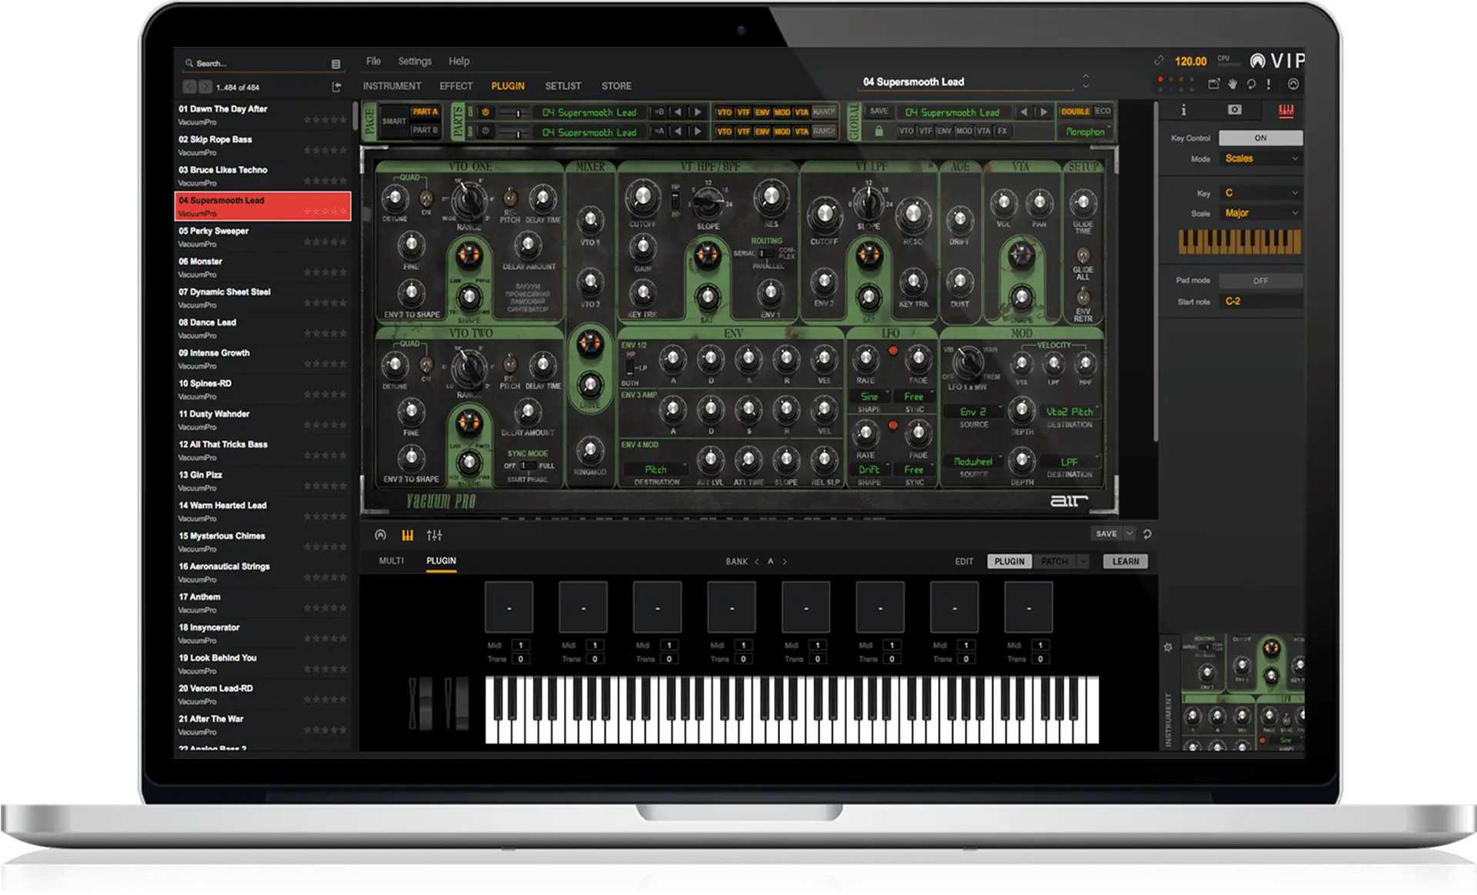1477x895 pixels.
Task: Open the Scale Major dropdown
Action: [1262, 213]
